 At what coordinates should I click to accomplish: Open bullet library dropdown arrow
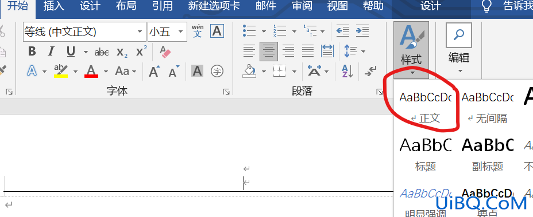[264, 31]
